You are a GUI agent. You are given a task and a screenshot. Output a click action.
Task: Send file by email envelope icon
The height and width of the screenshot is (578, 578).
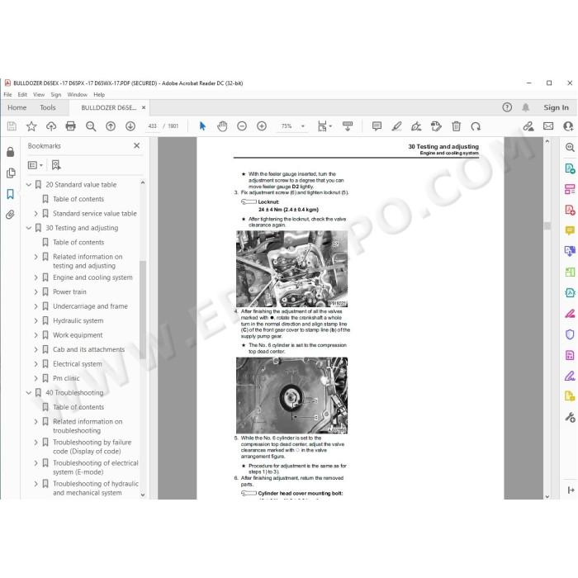click(x=548, y=126)
